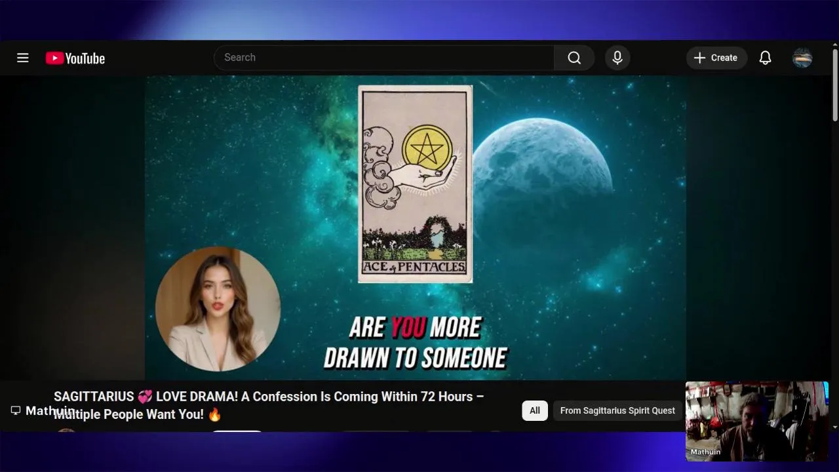The height and width of the screenshot is (472, 839).
Task: Click the Mathuin webcam overlay
Action: click(757, 422)
